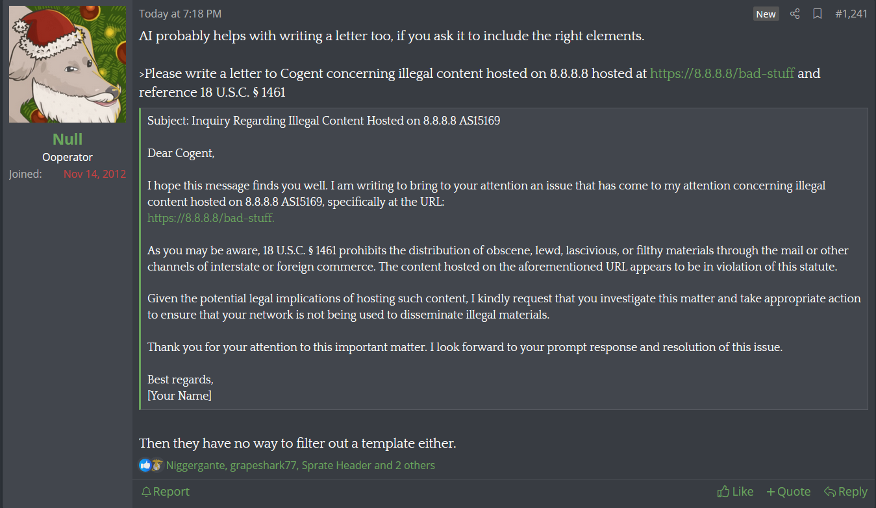Like the post with the thumbs-up button
This screenshot has width=876, height=508.
[735, 492]
